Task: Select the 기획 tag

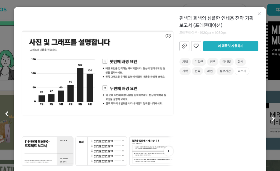Action: pos(185,71)
